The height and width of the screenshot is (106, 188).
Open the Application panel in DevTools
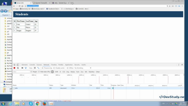69,65
